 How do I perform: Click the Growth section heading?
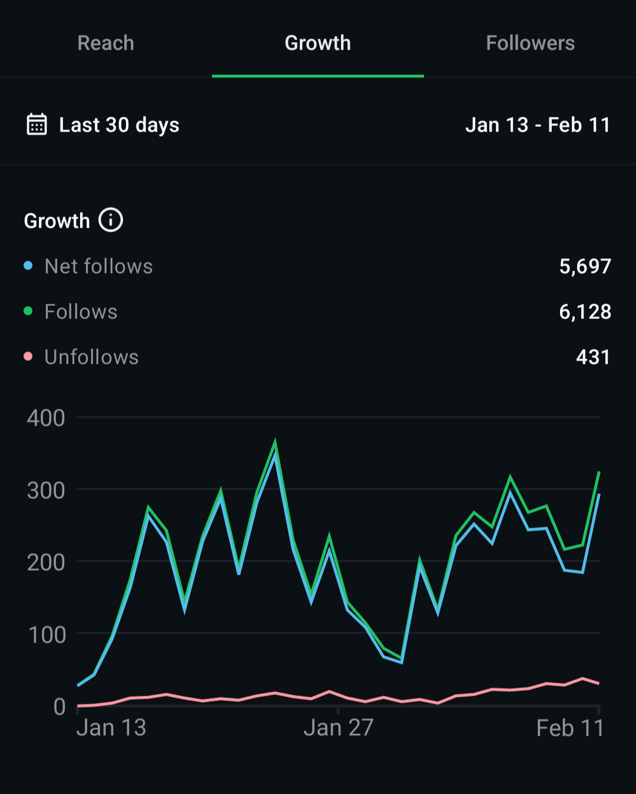(x=57, y=221)
